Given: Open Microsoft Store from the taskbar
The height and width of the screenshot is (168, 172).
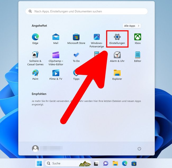Looking at the screenshot, I should tap(134, 164).
